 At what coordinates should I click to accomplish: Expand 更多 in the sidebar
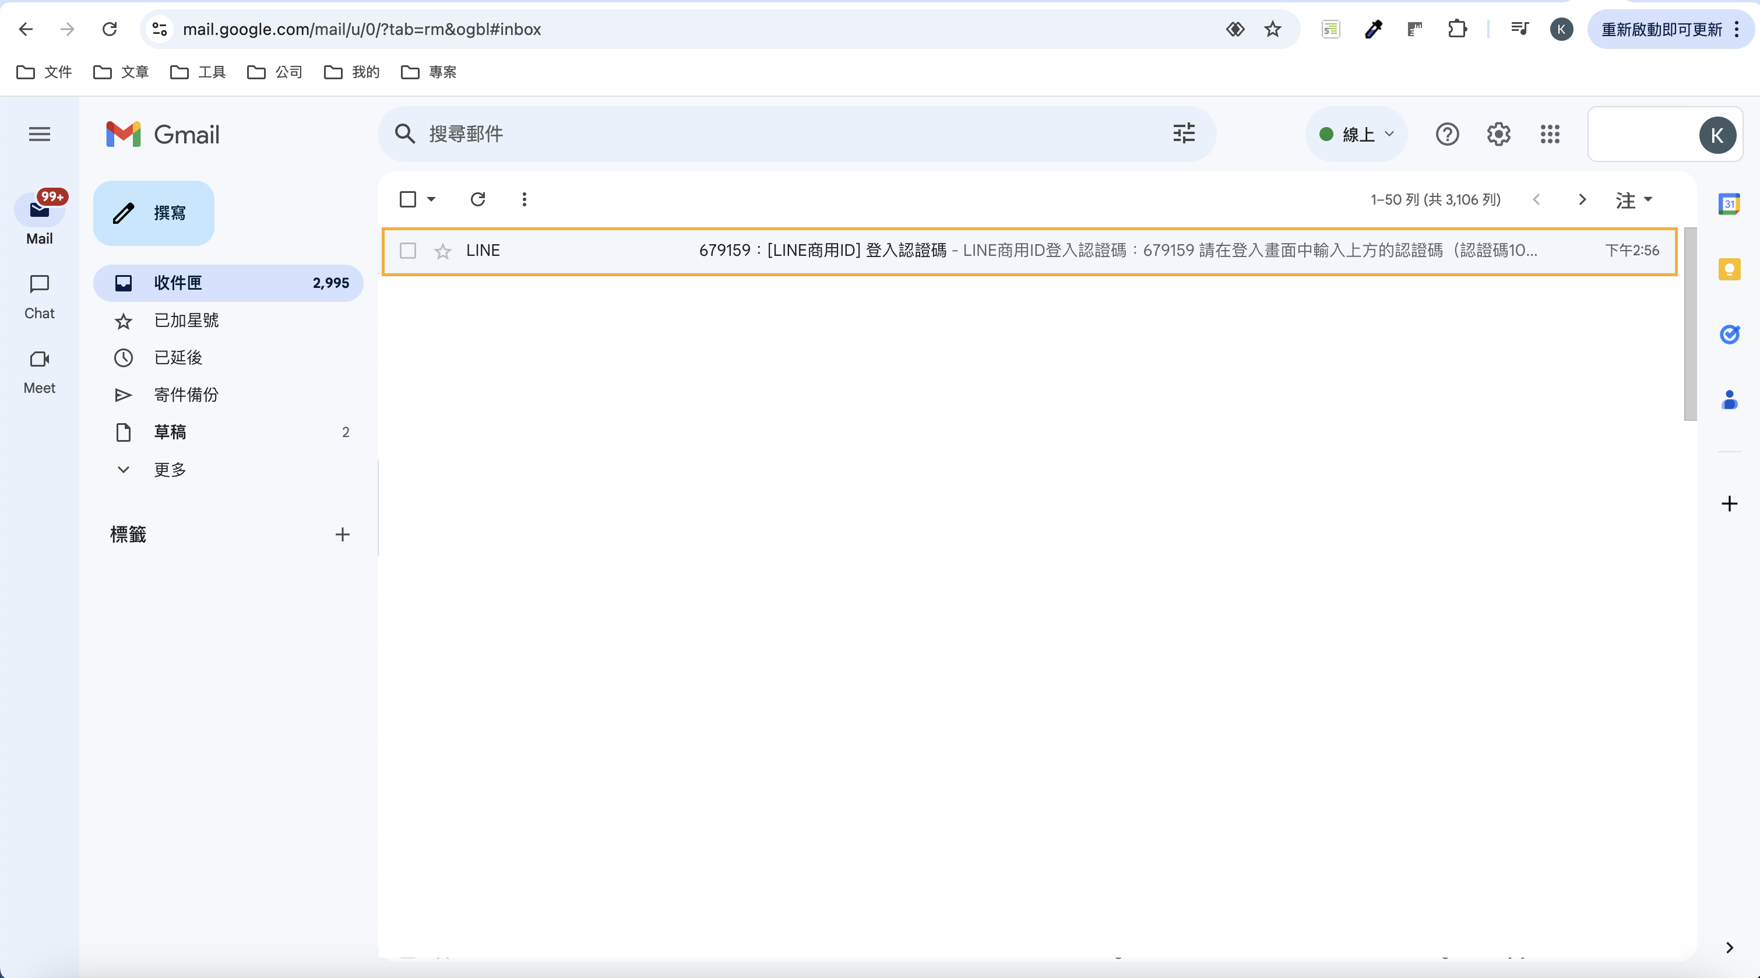coord(170,470)
